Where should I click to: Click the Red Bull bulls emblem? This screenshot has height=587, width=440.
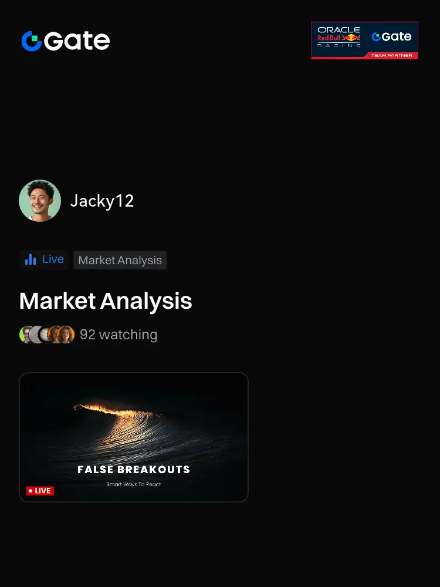click(351, 38)
